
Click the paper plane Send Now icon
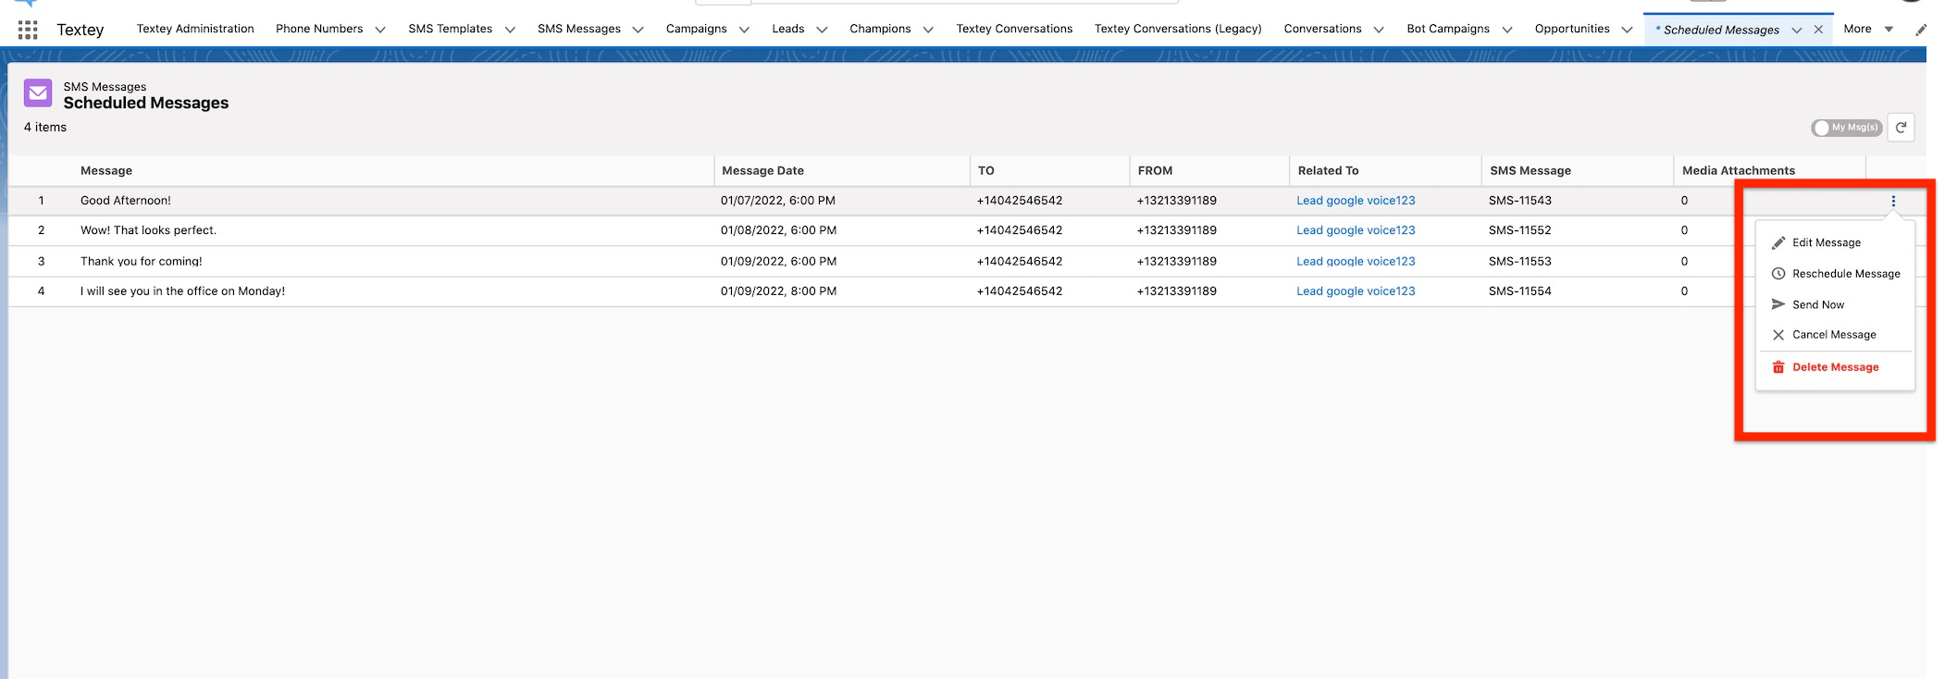pyautogui.click(x=1778, y=304)
